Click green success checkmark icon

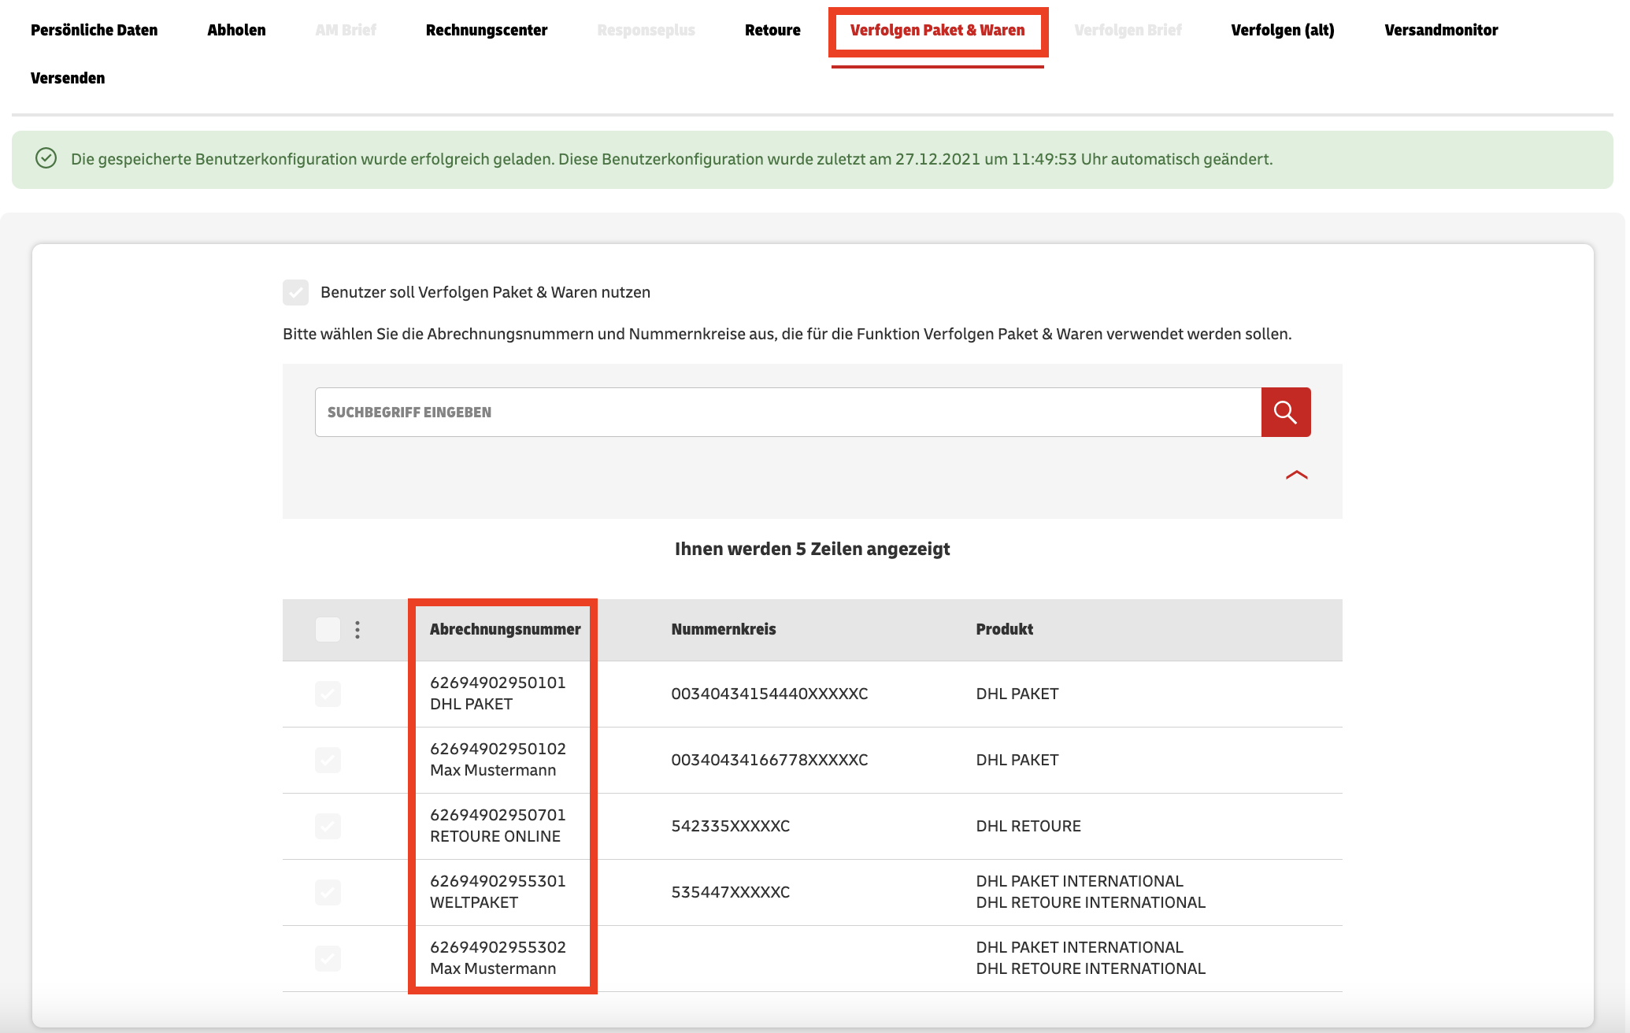pos(46,158)
